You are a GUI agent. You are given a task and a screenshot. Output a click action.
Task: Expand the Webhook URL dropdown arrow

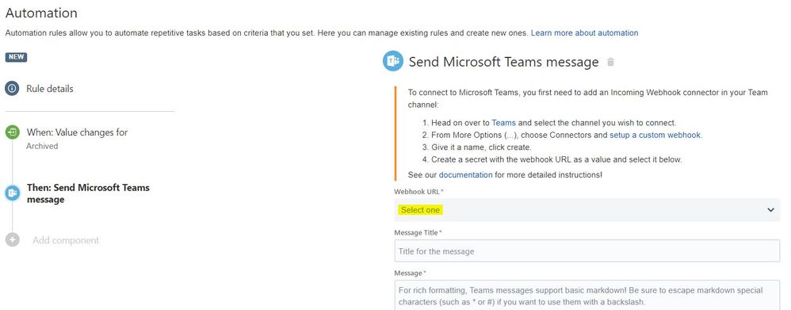point(770,210)
